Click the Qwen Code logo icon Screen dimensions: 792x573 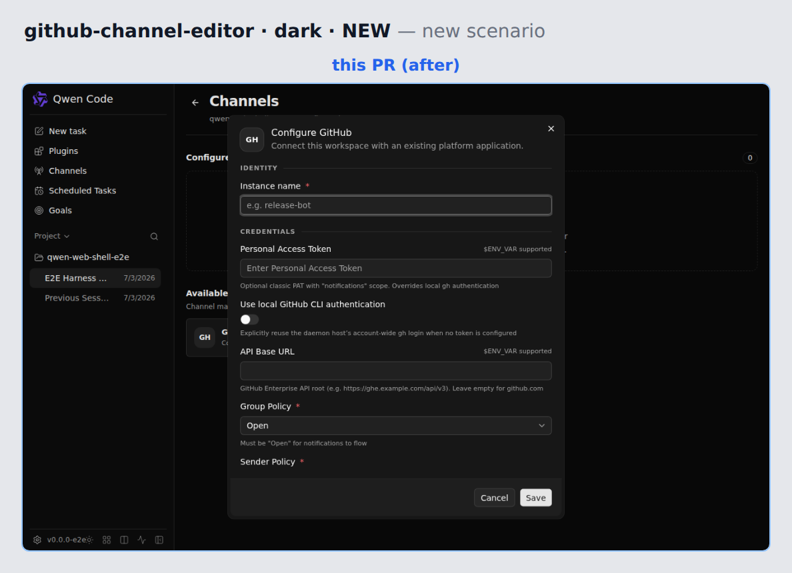coord(40,99)
